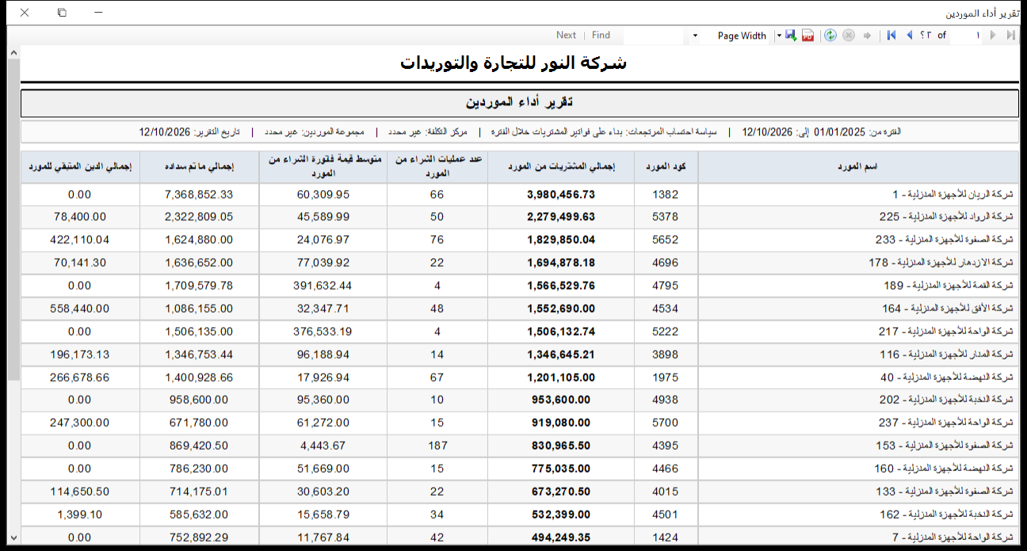This screenshot has height=551, width=1027.
Task: Click column header 'إجمالي المشتريات من المورد'
Action: click(x=561, y=167)
